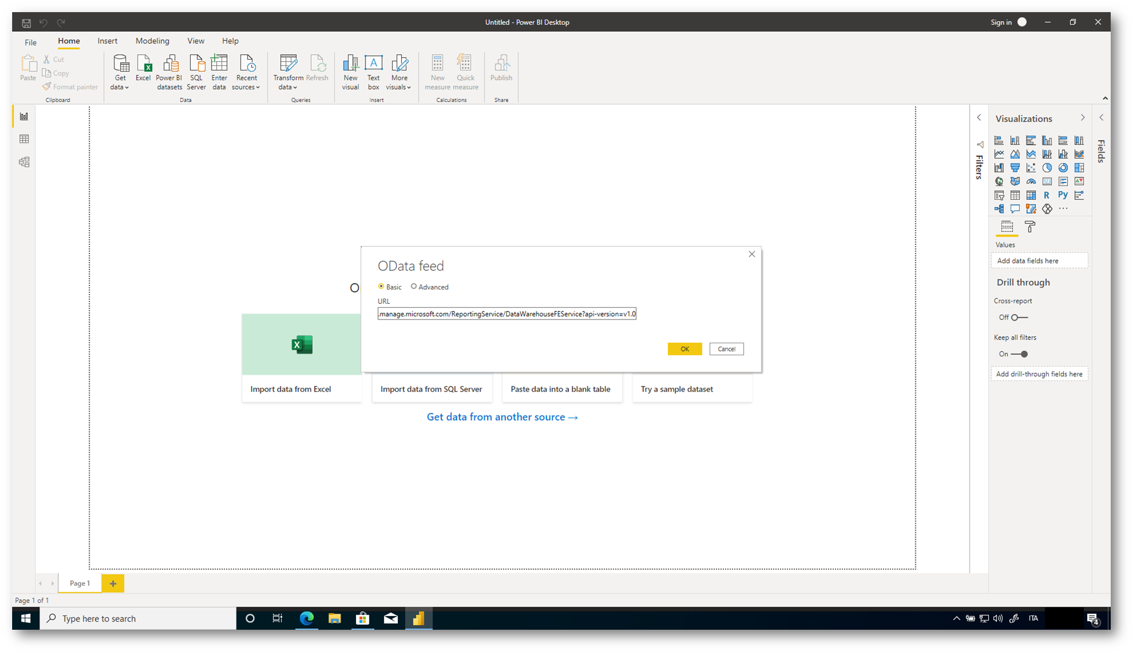Switch to the View ribbon tab
Screen dimensions: 1135x654
coord(195,41)
